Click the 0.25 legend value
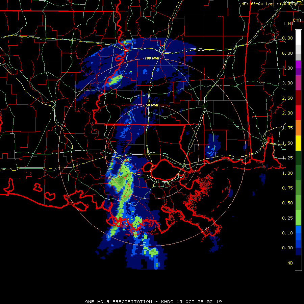This screenshot has width=304, height=304. click(287, 218)
